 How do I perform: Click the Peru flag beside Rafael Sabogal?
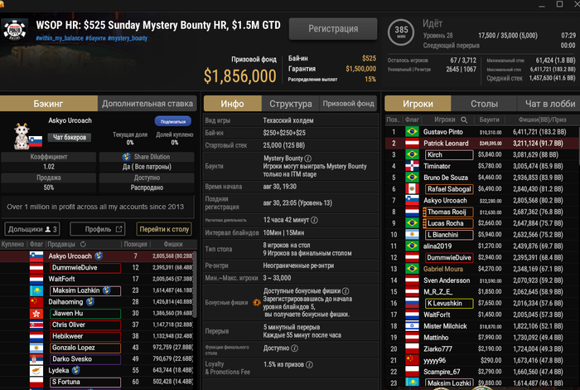click(x=412, y=189)
